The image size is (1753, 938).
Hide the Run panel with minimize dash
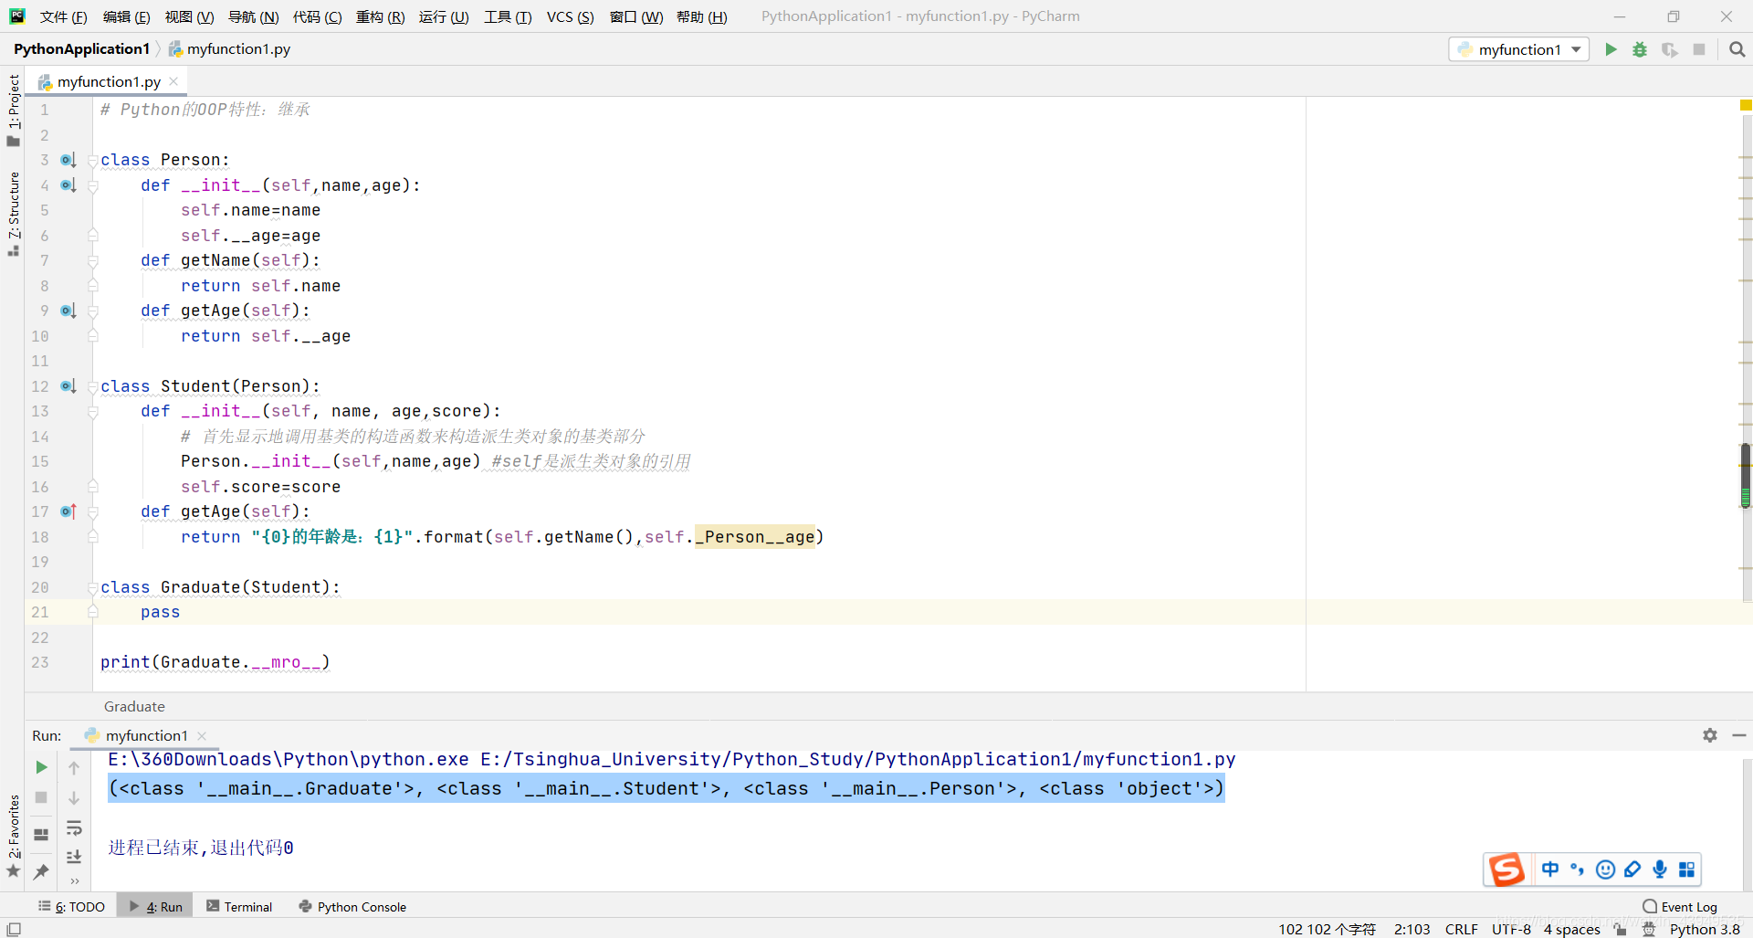point(1739,735)
